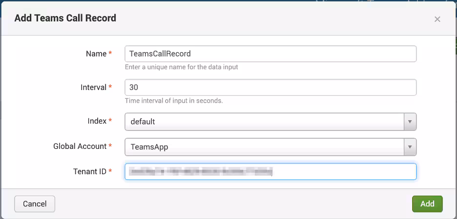The width and height of the screenshot is (457, 219).
Task: Click the dialog title Add Teams Call Record
Action: tap(65, 18)
